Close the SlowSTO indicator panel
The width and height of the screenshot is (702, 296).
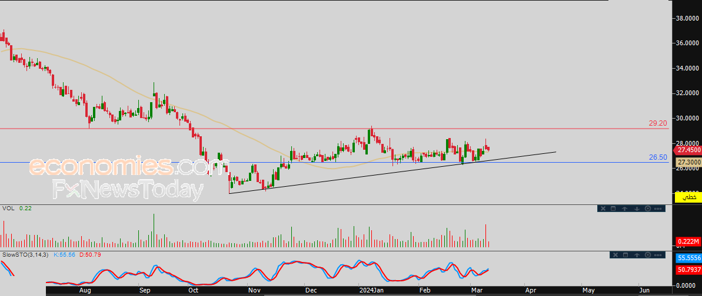pos(616,255)
